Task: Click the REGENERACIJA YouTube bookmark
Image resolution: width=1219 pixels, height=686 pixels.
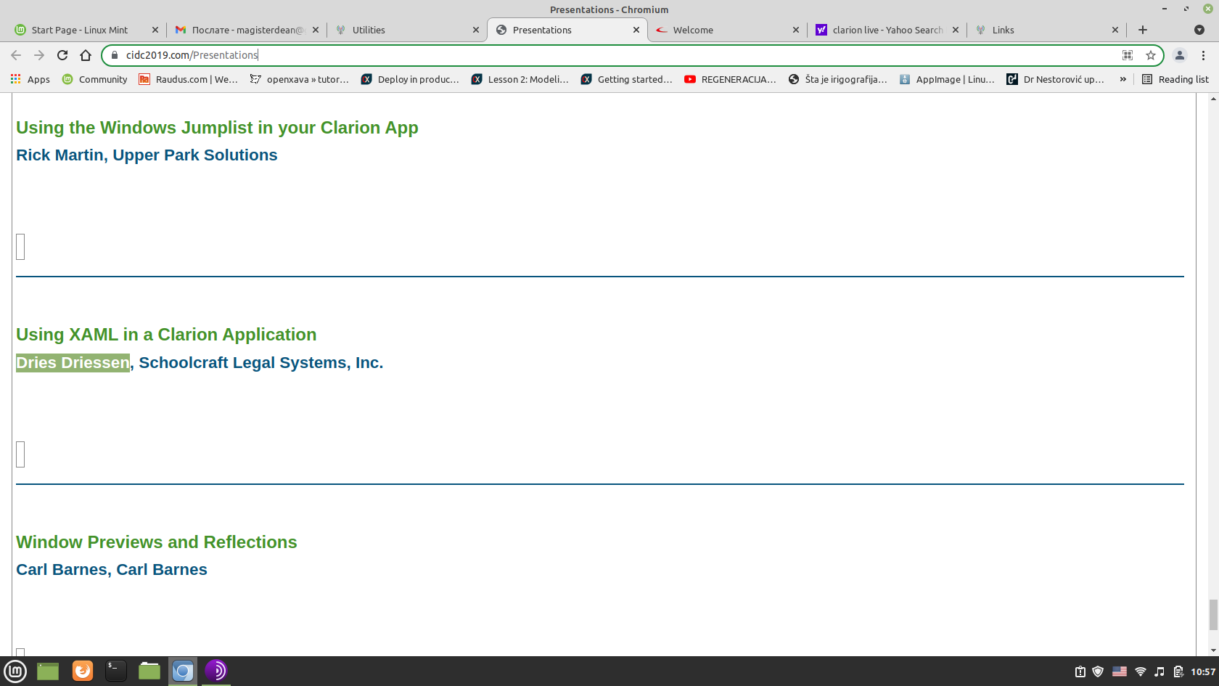Action: point(730,79)
